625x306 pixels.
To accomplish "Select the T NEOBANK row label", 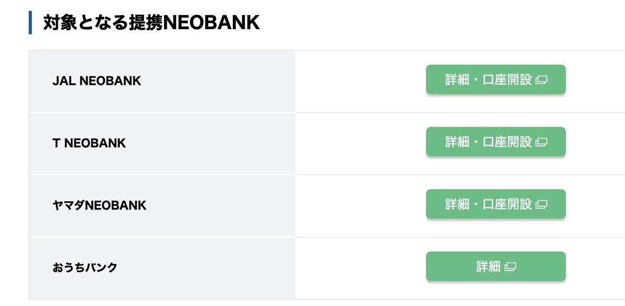I will tap(89, 143).
